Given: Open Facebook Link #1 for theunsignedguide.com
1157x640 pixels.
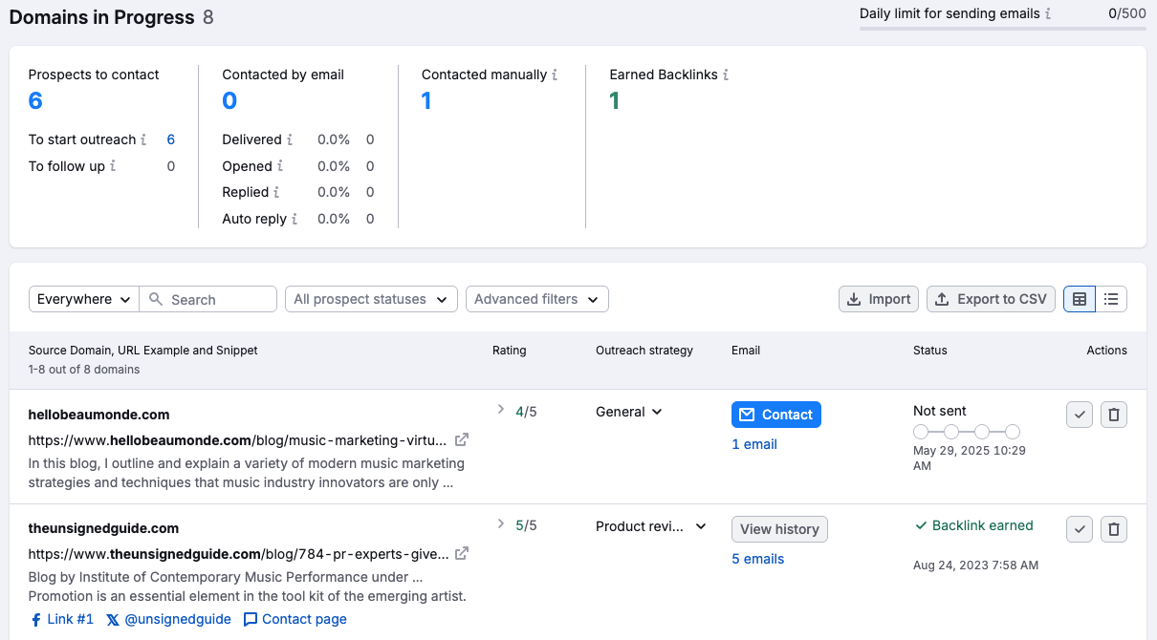Looking at the screenshot, I should 61,618.
